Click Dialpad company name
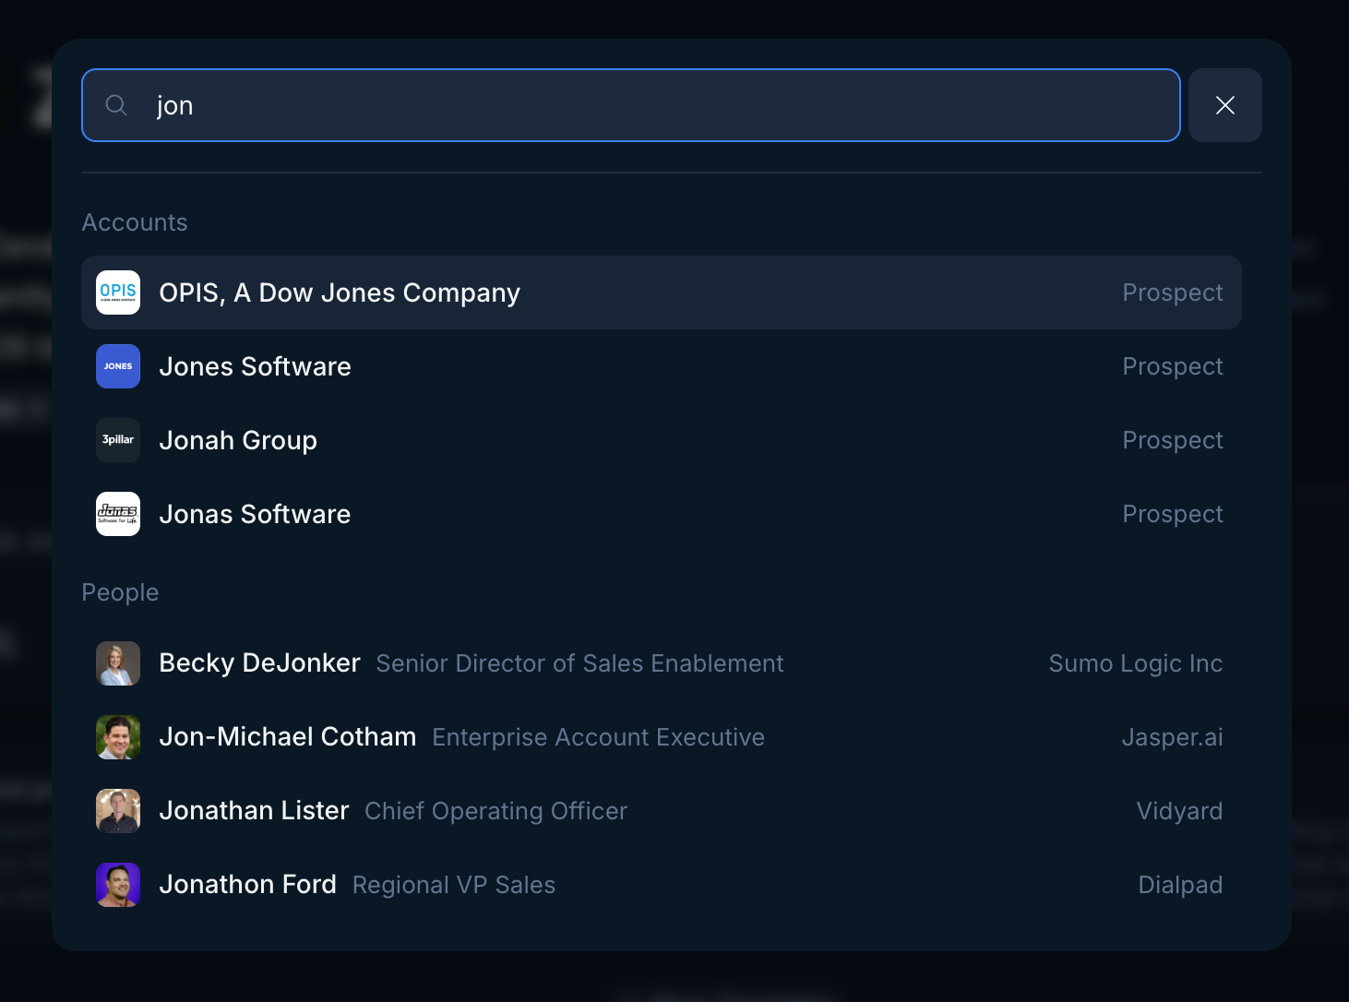The width and height of the screenshot is (1349, 1002). pyautogui.click(x=1180, y=885)
